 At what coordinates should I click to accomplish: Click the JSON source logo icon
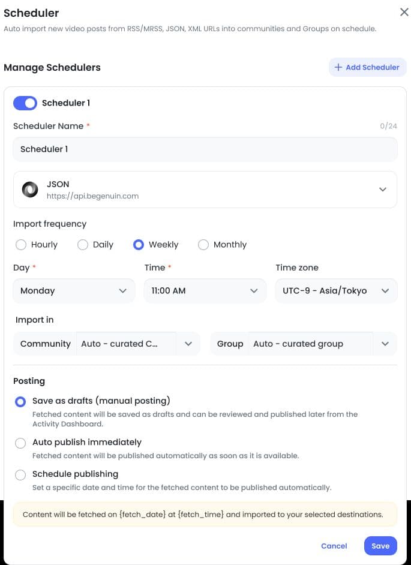[x=30, y=190]
